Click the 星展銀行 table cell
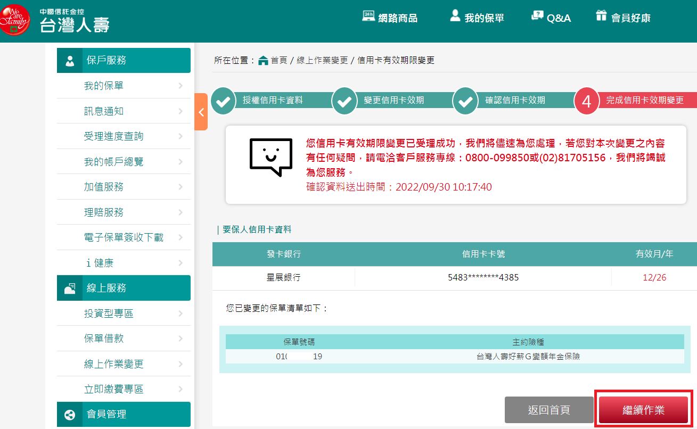697x429 pixels. (283, 277)
